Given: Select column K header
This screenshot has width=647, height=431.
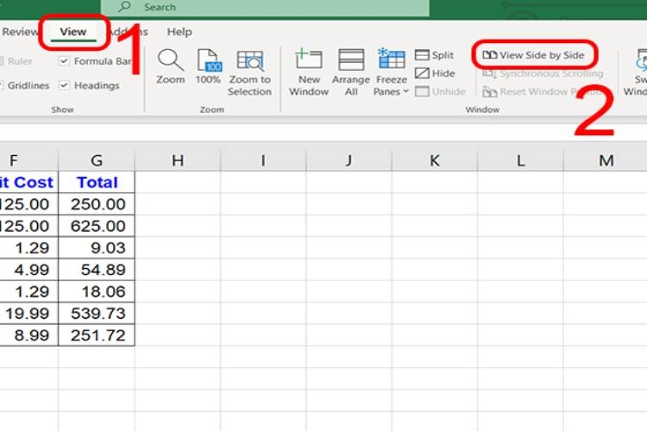Looking at the screenshot, I should (435, 160).
